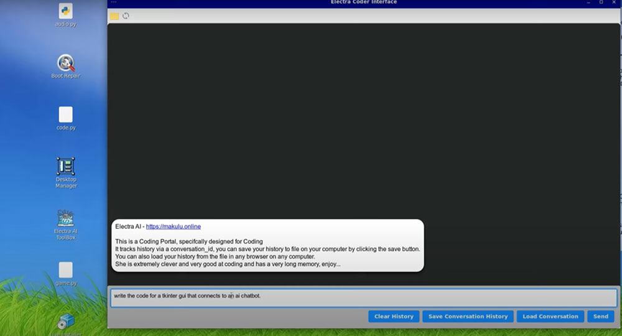The image size is (622, 336).
Task: Close the Electra Coder window
Action: (613, 2)
